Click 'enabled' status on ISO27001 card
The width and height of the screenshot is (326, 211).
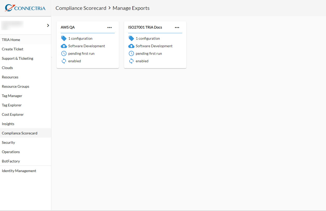pyautogui.click(x=142, y=61)
